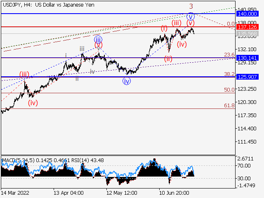This screenshot has width=264, height=198.
Task: Click the MACD(5,34,5) indicator label
Action: [x=18, y=160]
